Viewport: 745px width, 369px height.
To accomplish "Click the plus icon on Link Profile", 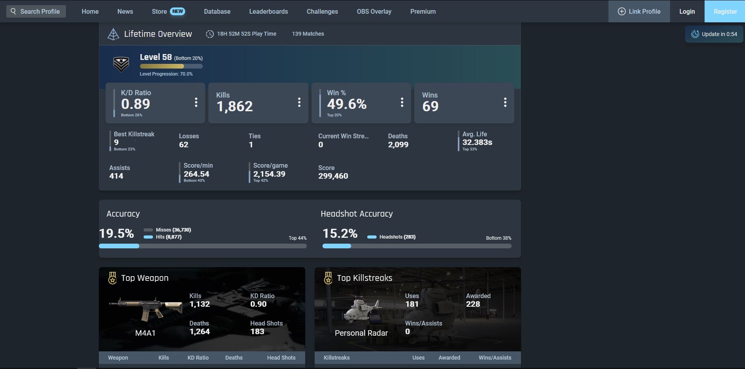I will click(x=621, y=11).
